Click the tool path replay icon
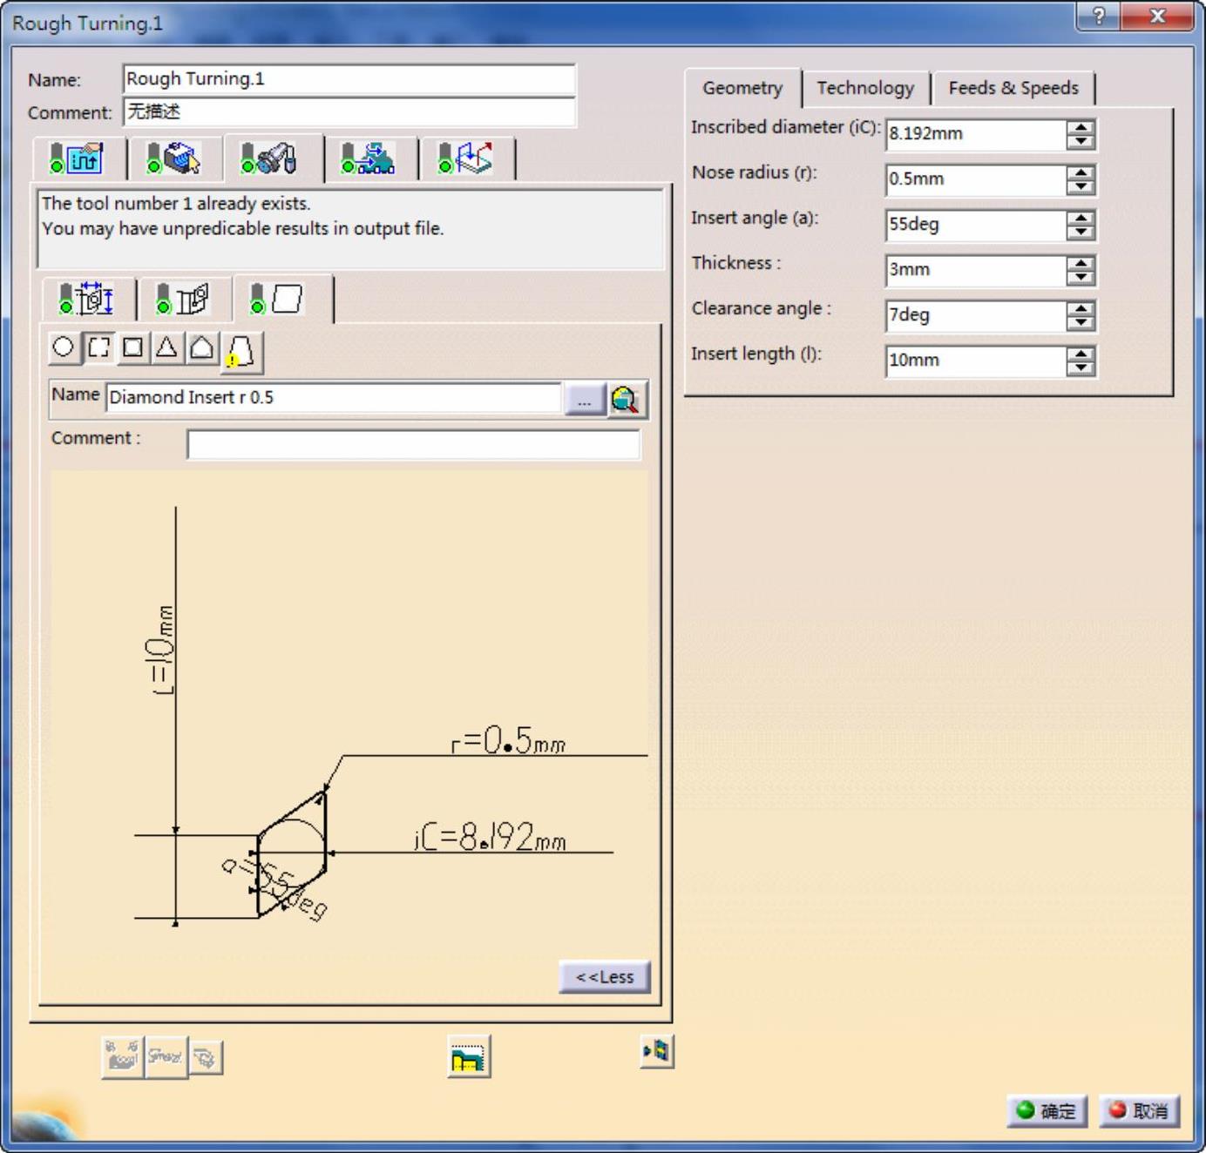The image size is (1206, 1153). pyautogui.click(x=468, y=1057)
